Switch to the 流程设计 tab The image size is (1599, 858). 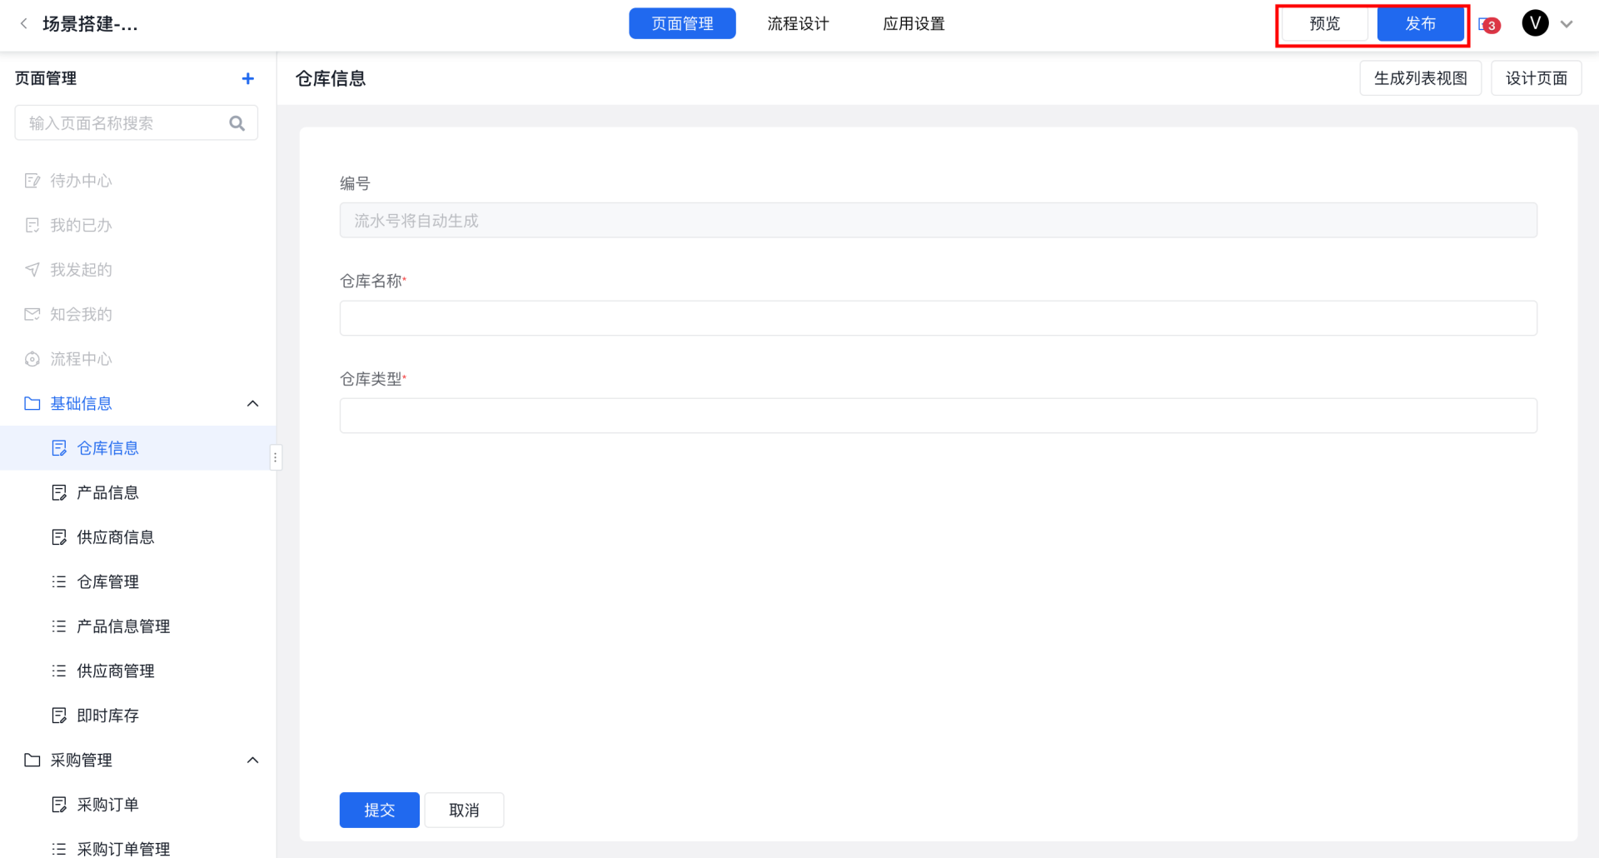pyautogui.click(x=798, y=24)
